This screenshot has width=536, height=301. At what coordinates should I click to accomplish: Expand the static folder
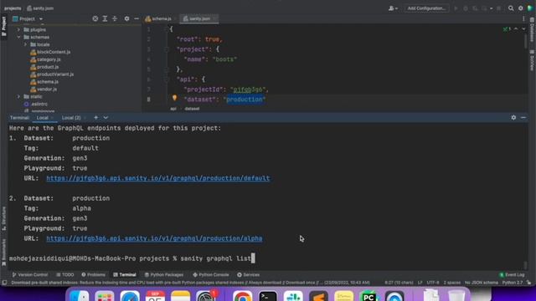[18, 97]
